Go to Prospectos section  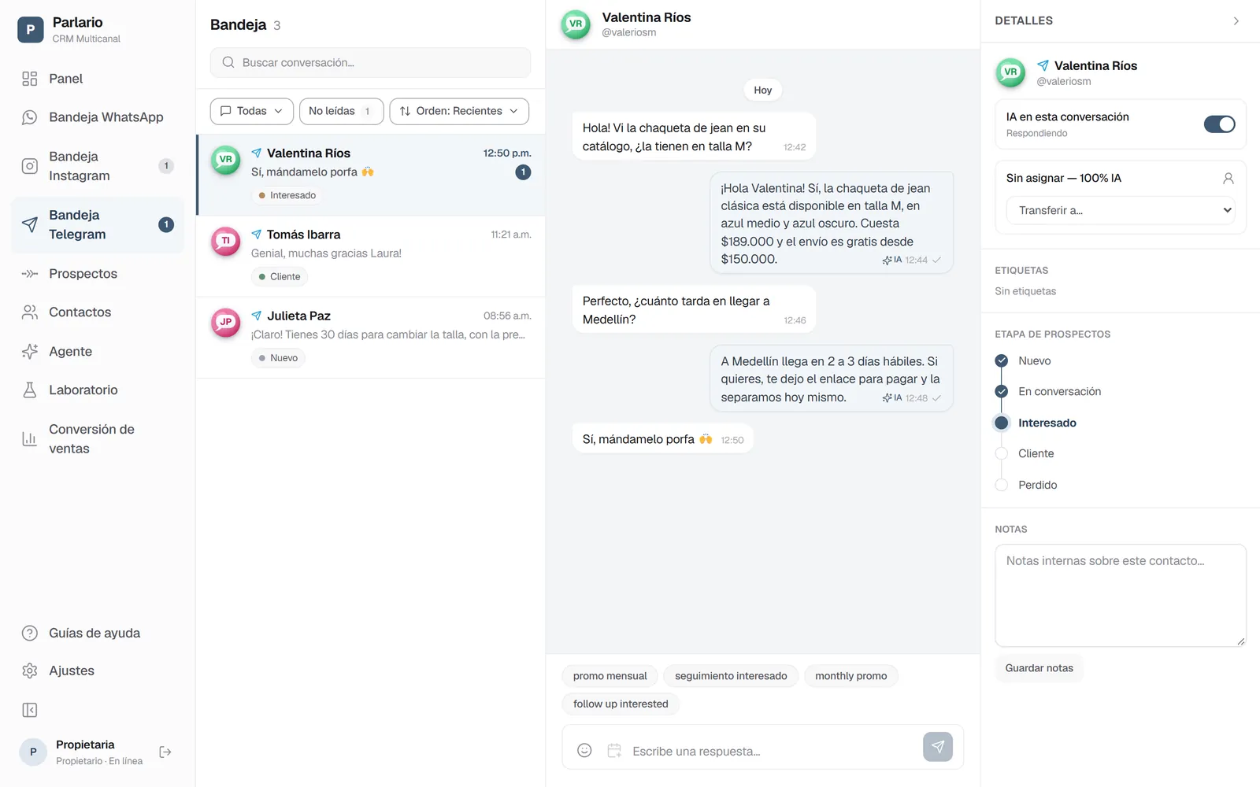[98, 274]
